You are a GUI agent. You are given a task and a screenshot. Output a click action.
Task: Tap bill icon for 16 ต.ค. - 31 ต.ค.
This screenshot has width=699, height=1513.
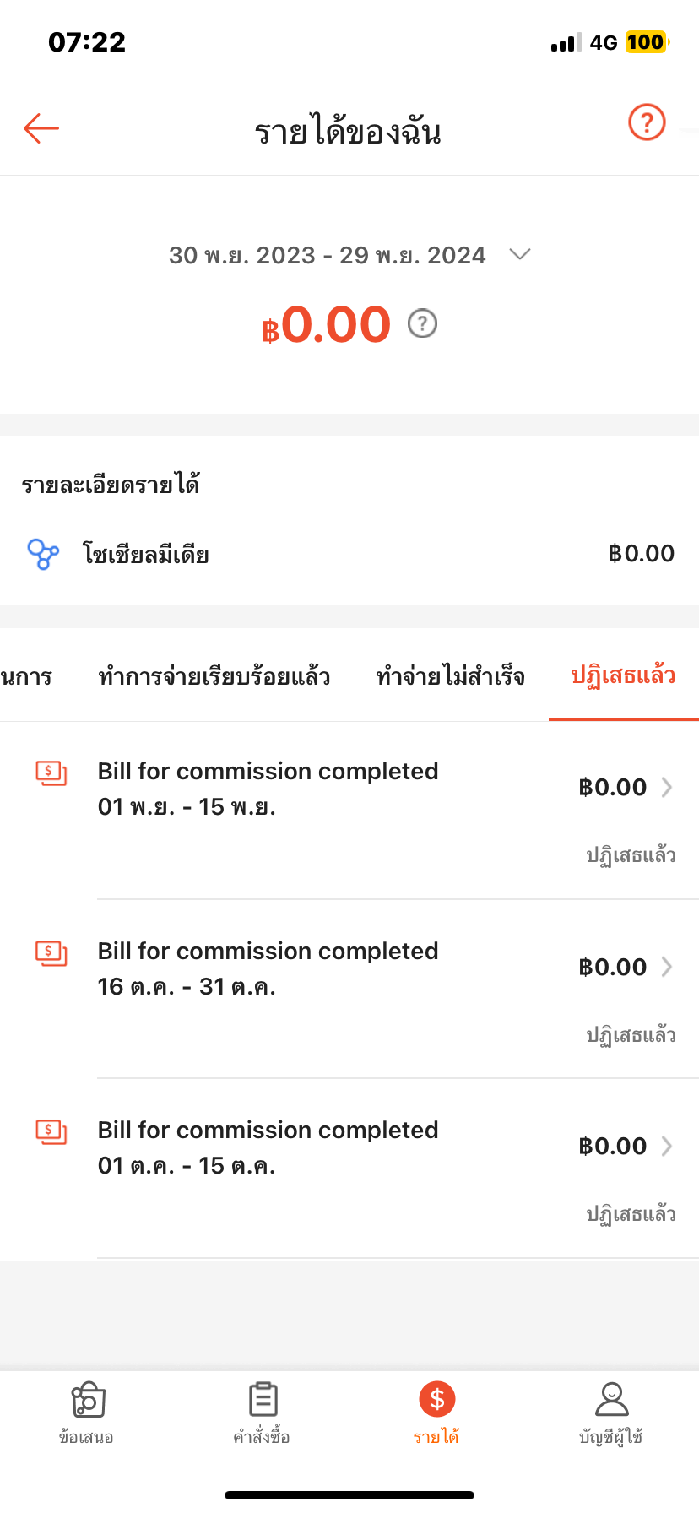(51, 953)
